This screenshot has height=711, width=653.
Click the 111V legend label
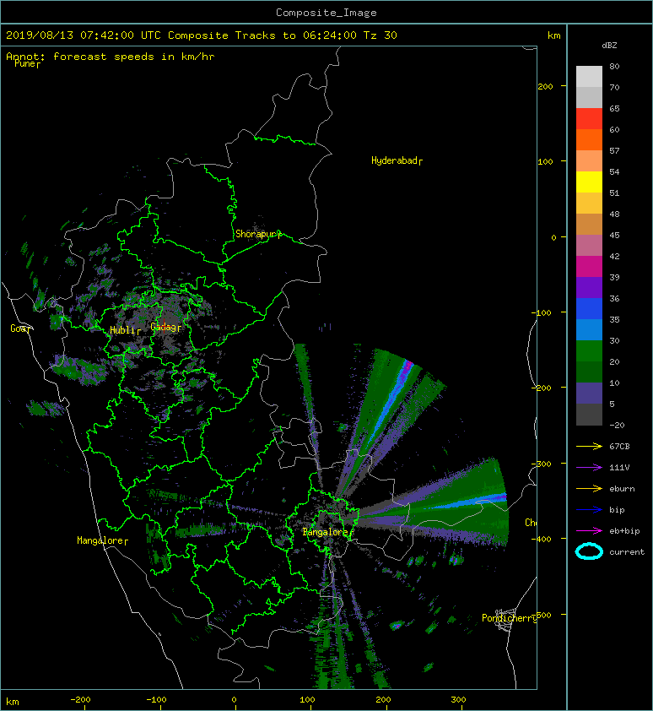[x=619, y=468]
